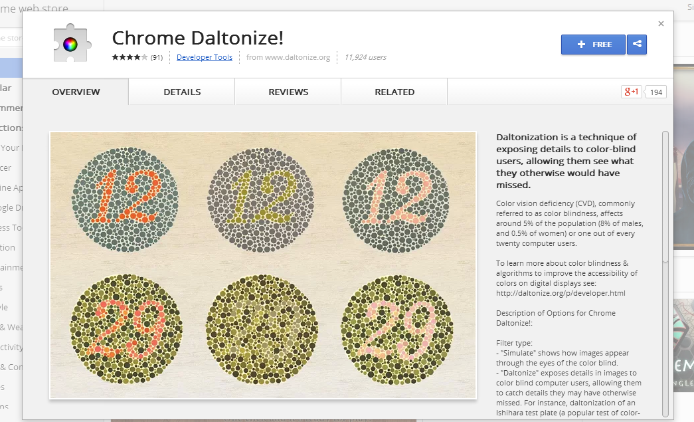Click the www.daltonize.org source text

(288, 57)
